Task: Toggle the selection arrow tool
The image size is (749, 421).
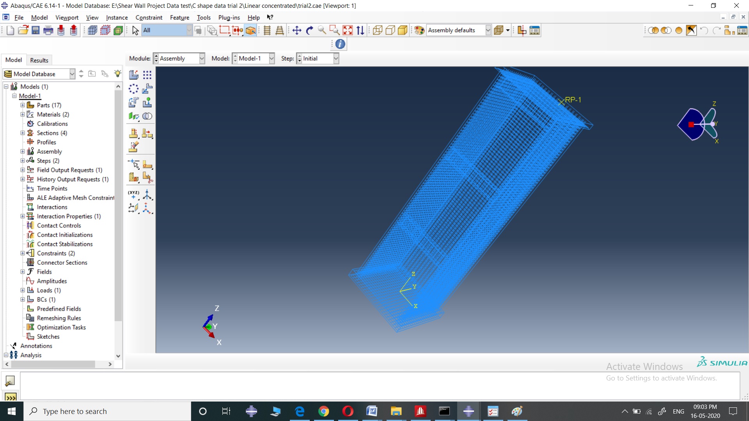Action: pyautogui.click(x=135, y=30)
